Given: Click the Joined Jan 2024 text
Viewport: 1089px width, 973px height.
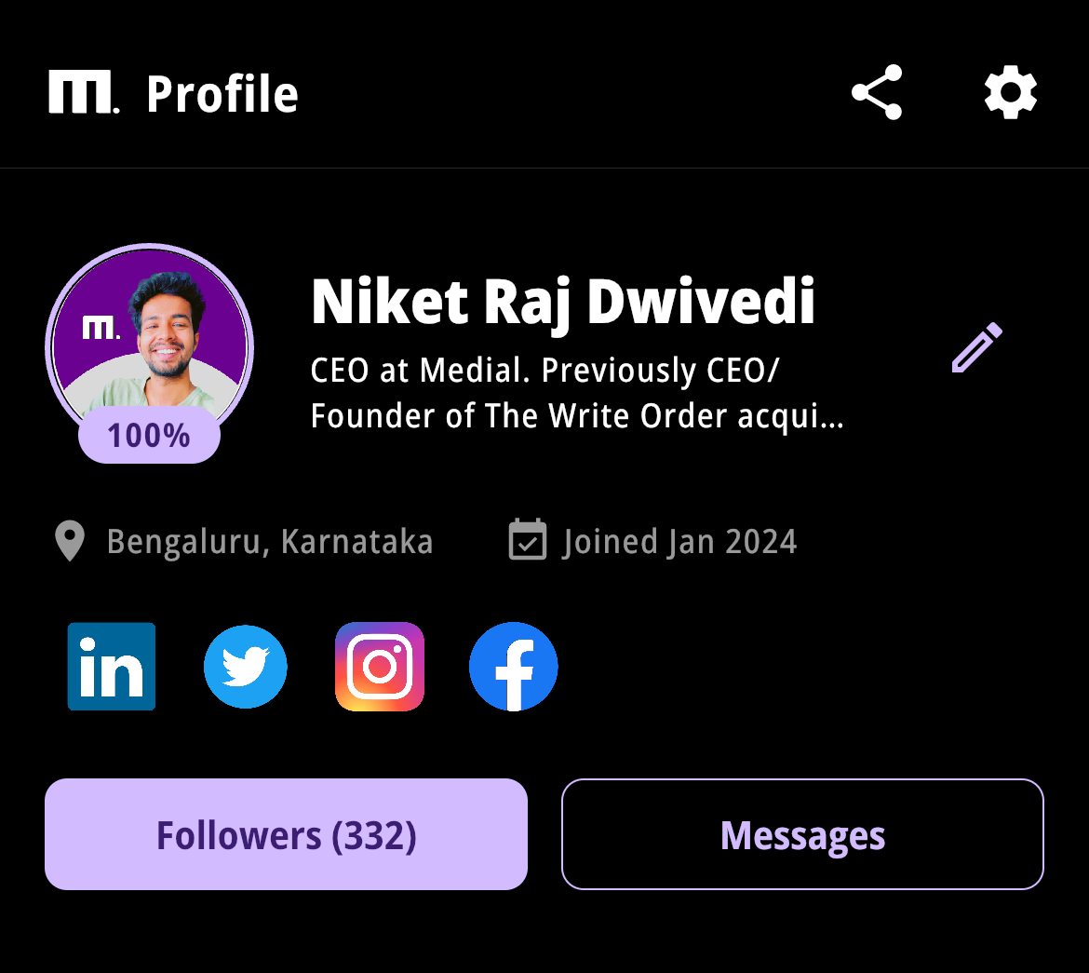Looking at the screenshot, I should coord(679,541).
